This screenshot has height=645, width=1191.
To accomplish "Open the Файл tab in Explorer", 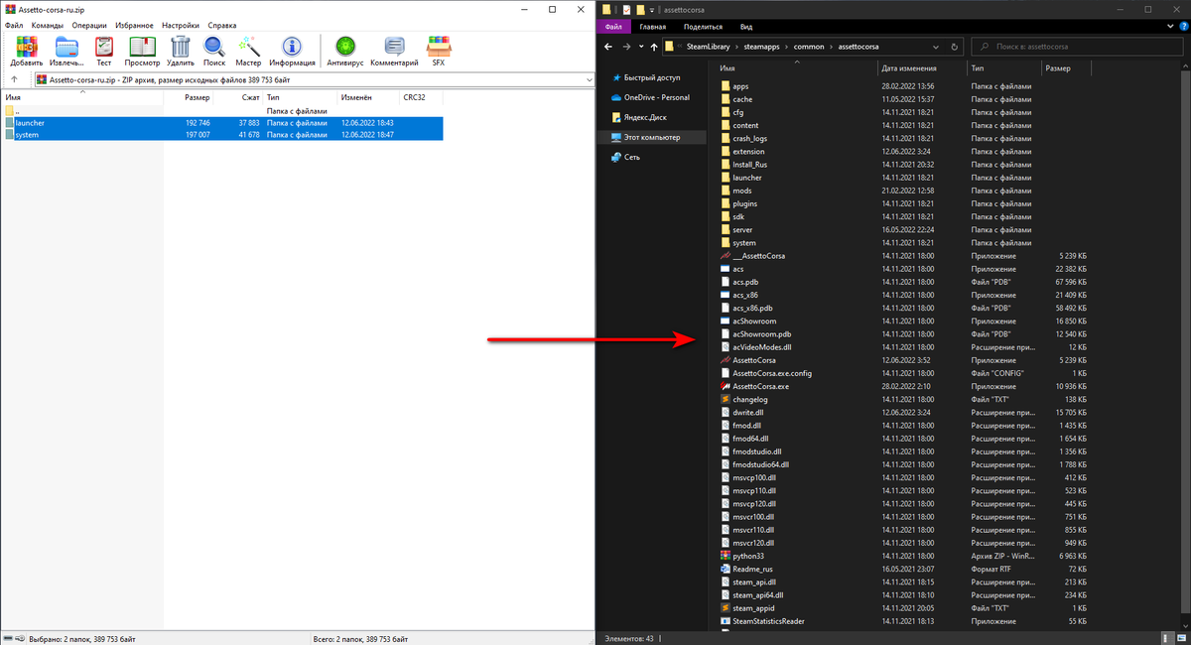I will click(613, 27).
